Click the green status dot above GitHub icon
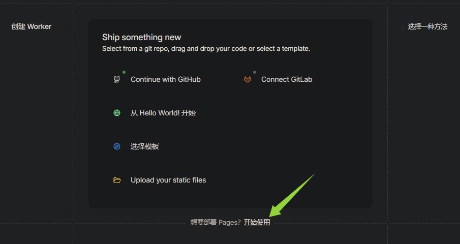 coord(124,72)
